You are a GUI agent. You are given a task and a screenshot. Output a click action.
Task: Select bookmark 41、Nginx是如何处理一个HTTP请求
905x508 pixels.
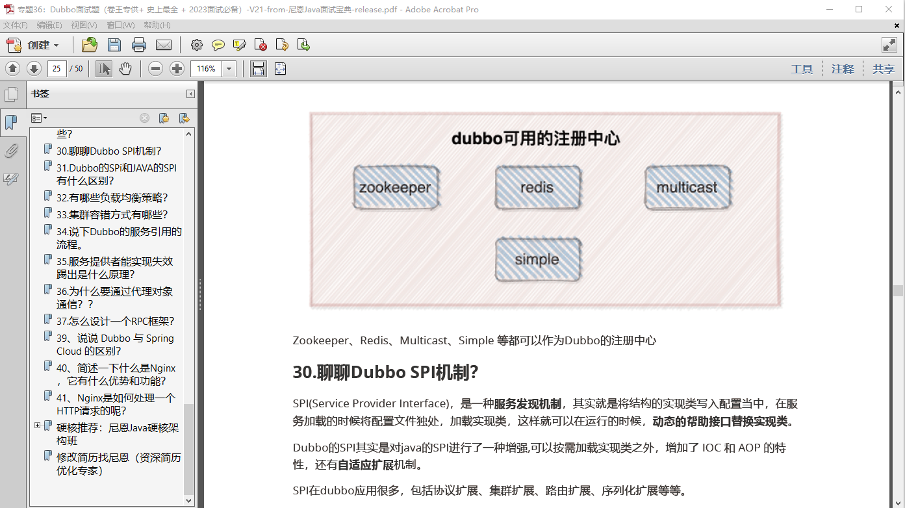click(x=116, y=404)
